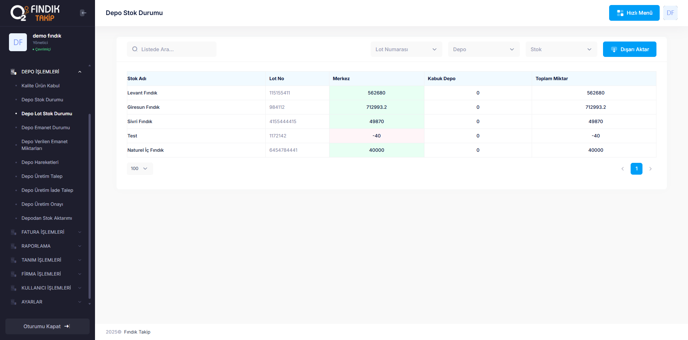
Task: Open Depo Stok Durumu menu item
Action: point(42,100)
